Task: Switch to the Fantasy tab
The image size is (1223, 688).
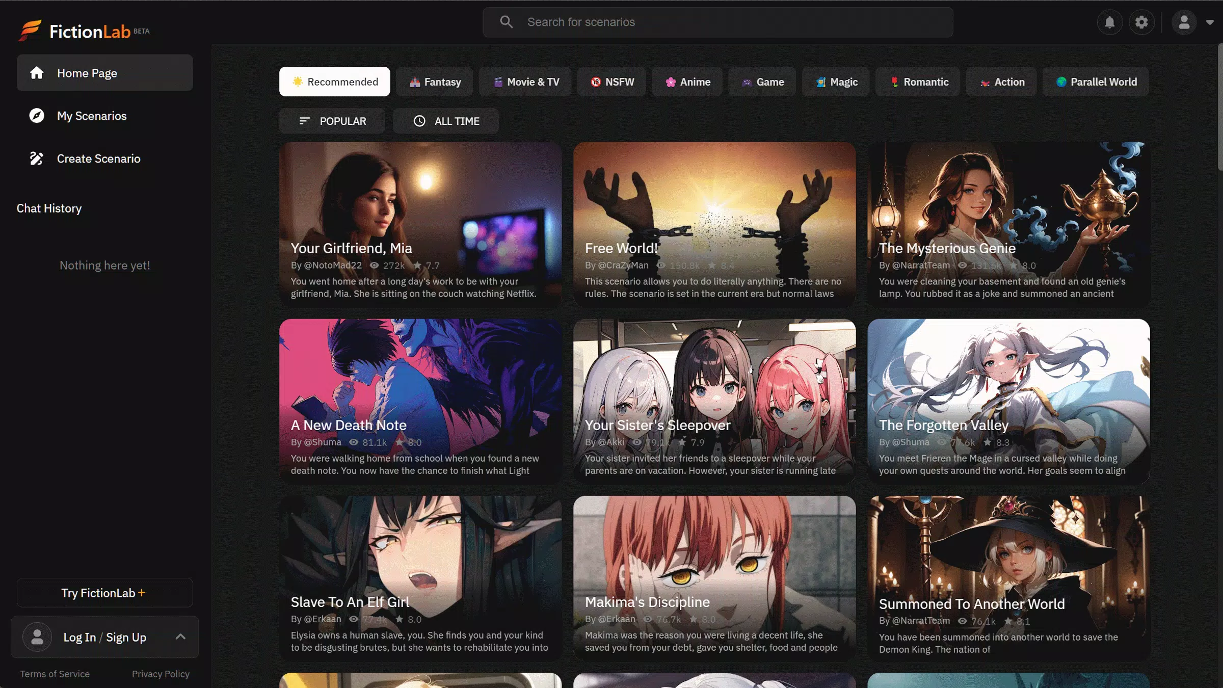Action: pyautogui.click(x=434, y=82)
